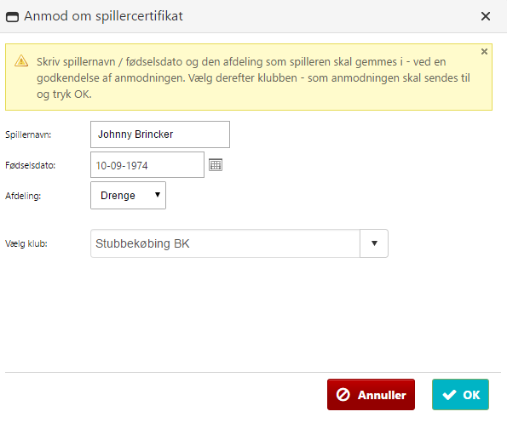Confirm the request with the OK button
507x423 pixels.
(460, 395)
